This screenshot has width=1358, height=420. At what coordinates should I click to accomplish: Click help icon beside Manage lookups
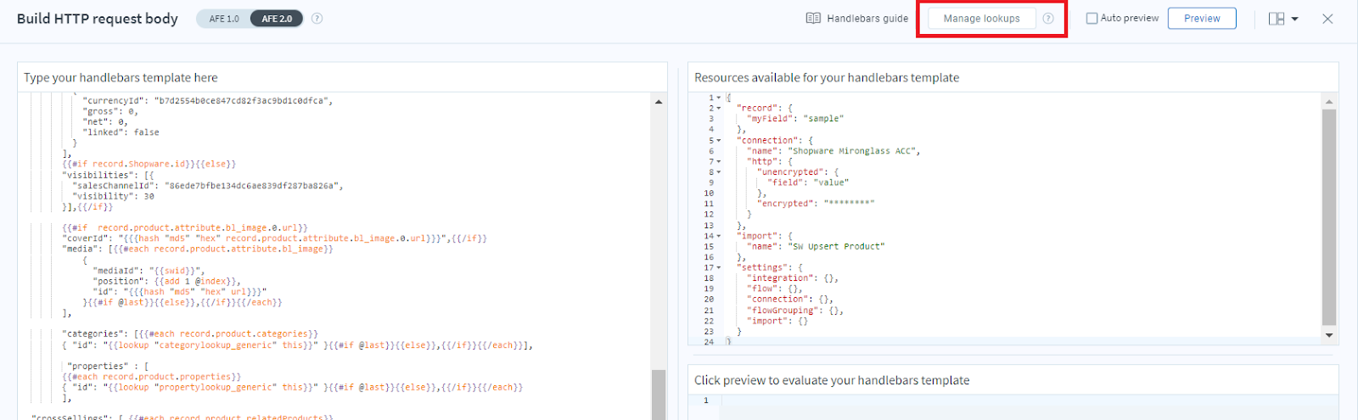1048,18
